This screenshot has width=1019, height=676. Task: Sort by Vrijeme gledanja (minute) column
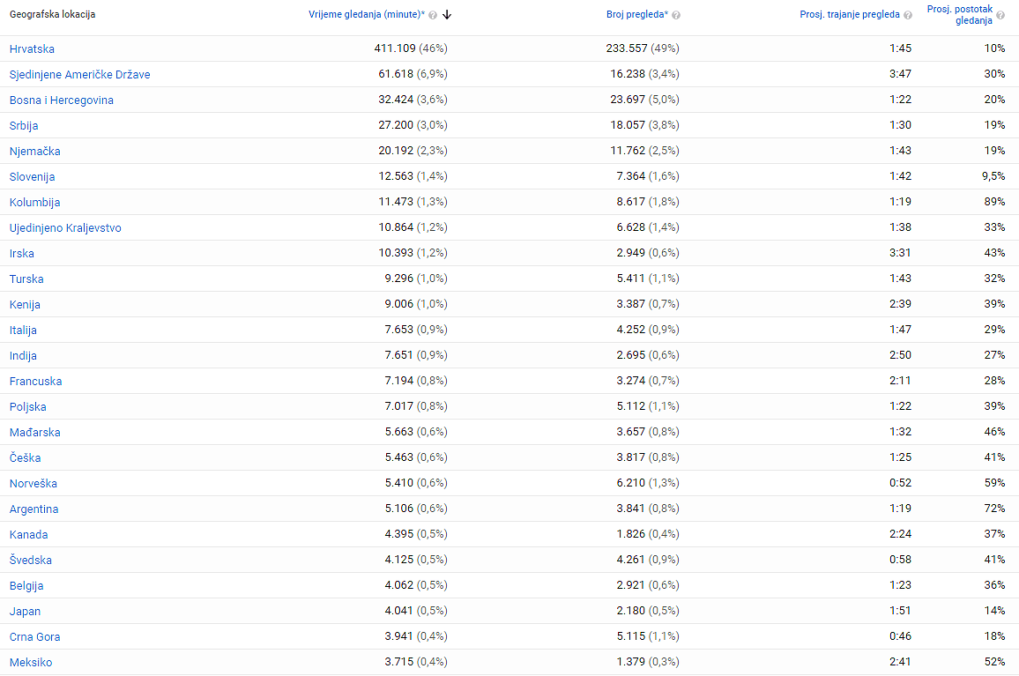[x=366, y=14]
